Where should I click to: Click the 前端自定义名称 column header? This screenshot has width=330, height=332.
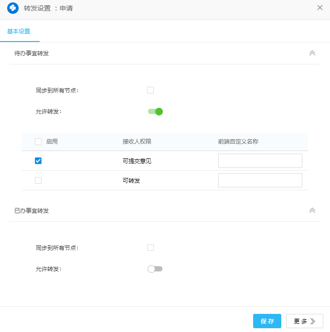(238, 141)
